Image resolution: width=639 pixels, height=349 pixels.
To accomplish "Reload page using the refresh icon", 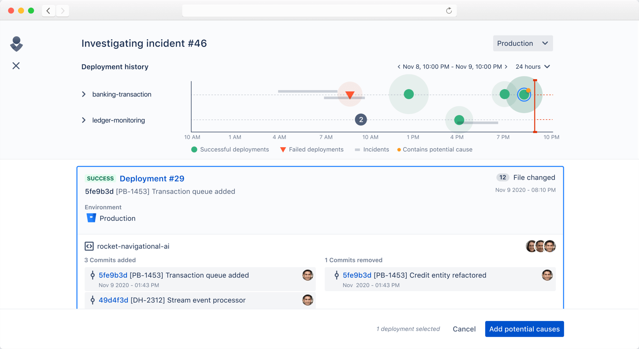I will point(449,11).
